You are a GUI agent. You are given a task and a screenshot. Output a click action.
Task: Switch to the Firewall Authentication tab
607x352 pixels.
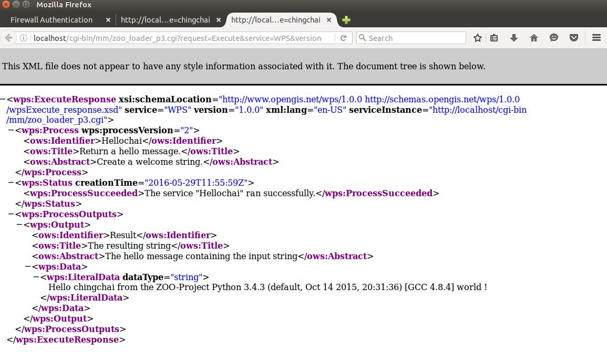pos(52,20)
